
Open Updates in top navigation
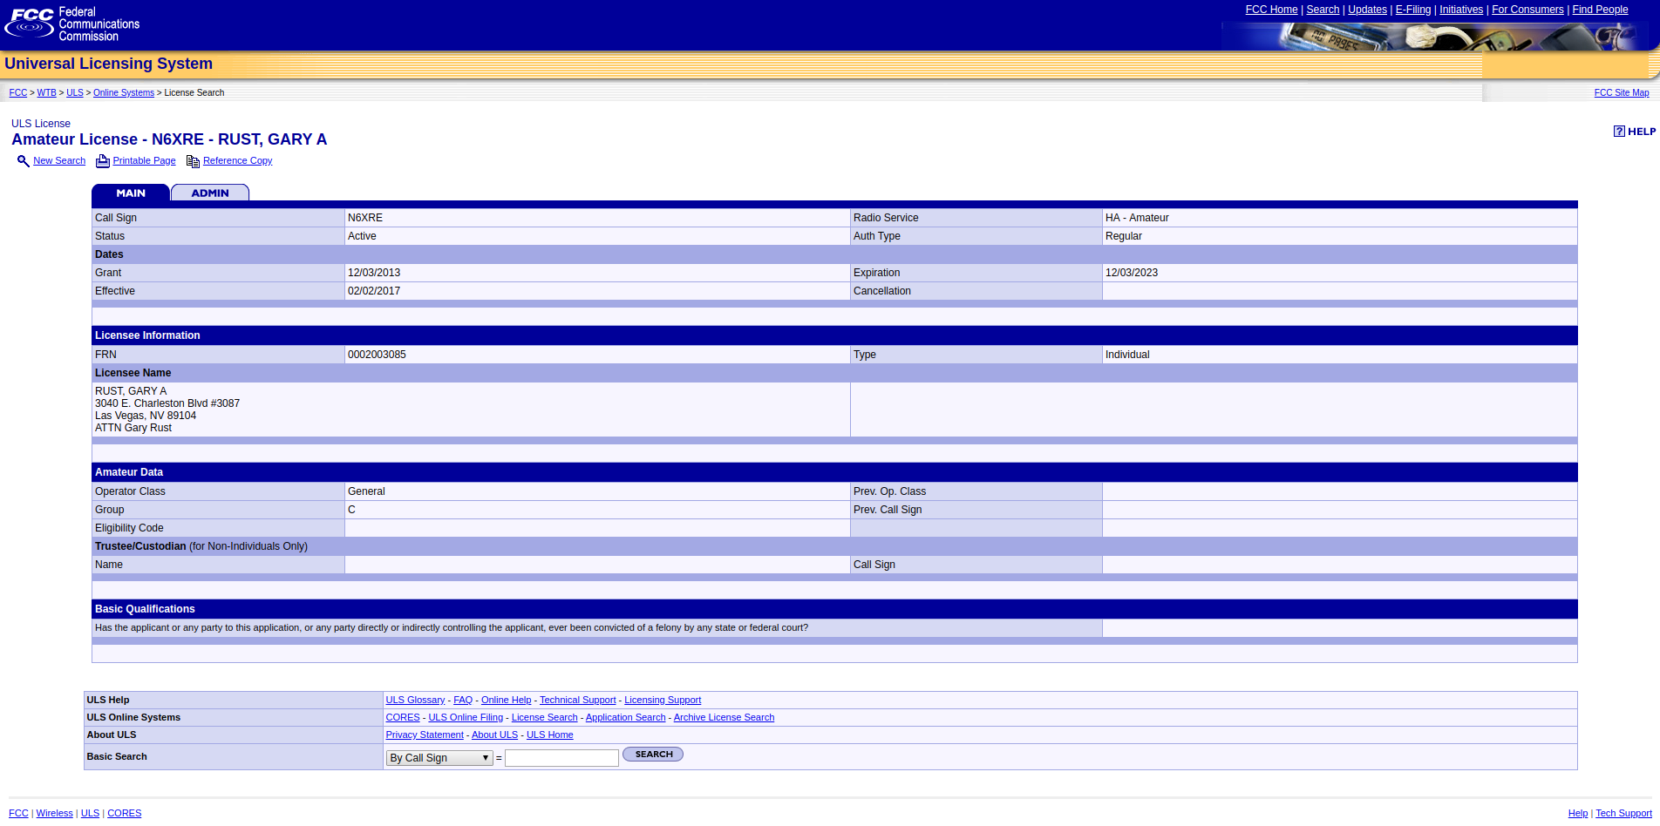coord(1367,10)
